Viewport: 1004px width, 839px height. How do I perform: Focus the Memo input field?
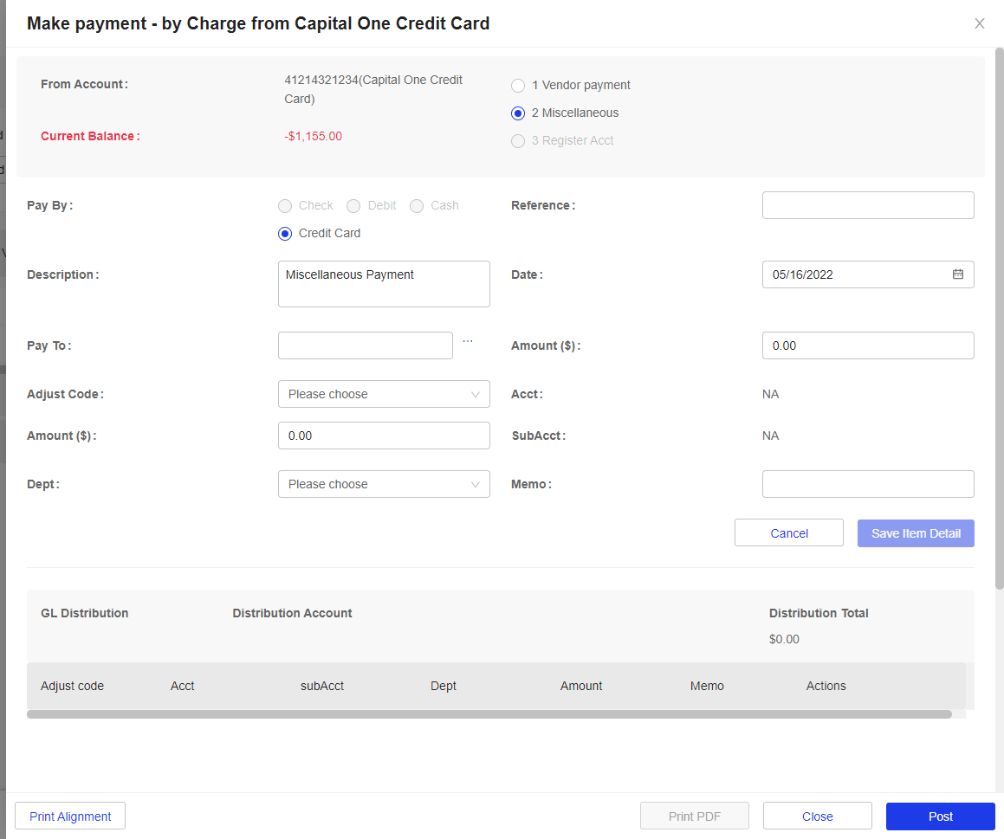coord(868,485)
